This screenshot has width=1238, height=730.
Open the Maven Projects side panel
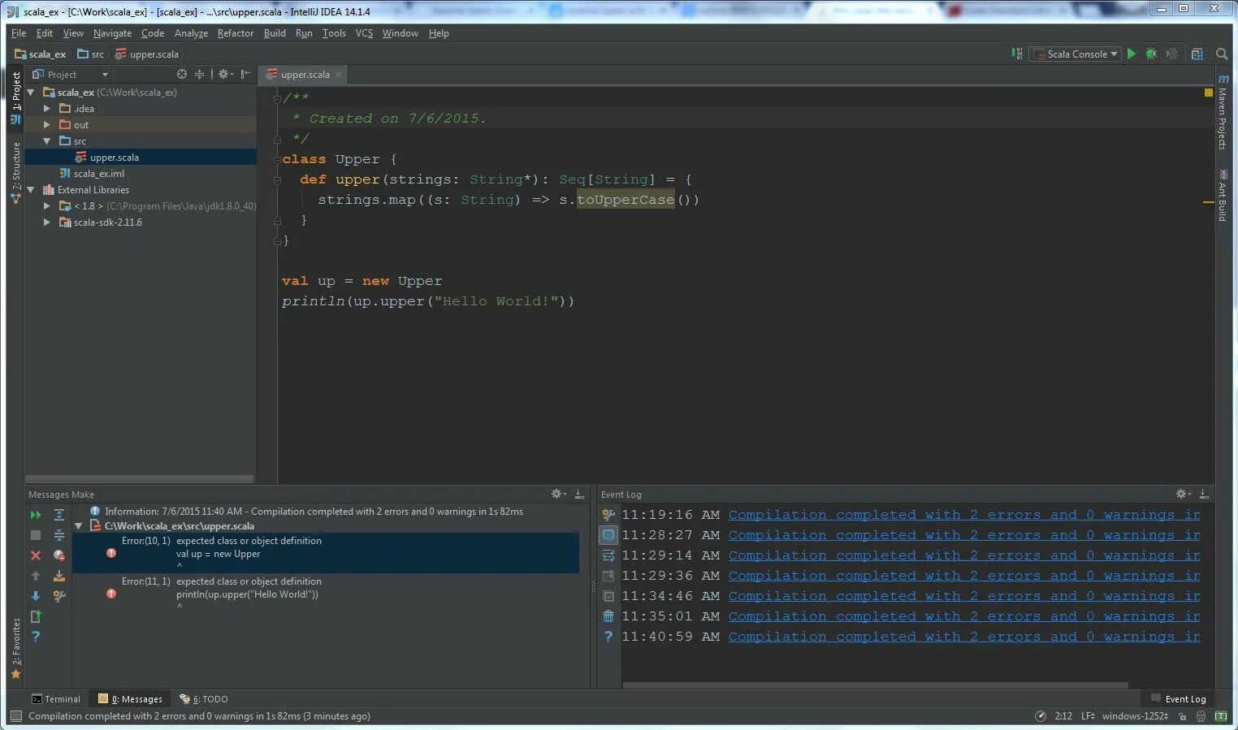click(1223, 112)
